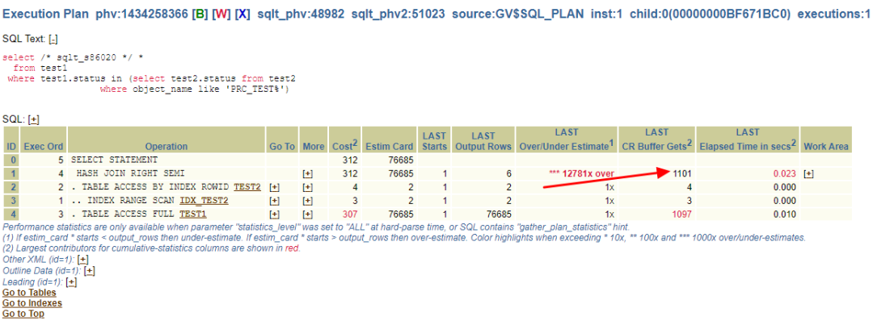Select the 0.010 elapsed time value
Image resolution: width=873 pixels, height=325 pixels.
785,214
